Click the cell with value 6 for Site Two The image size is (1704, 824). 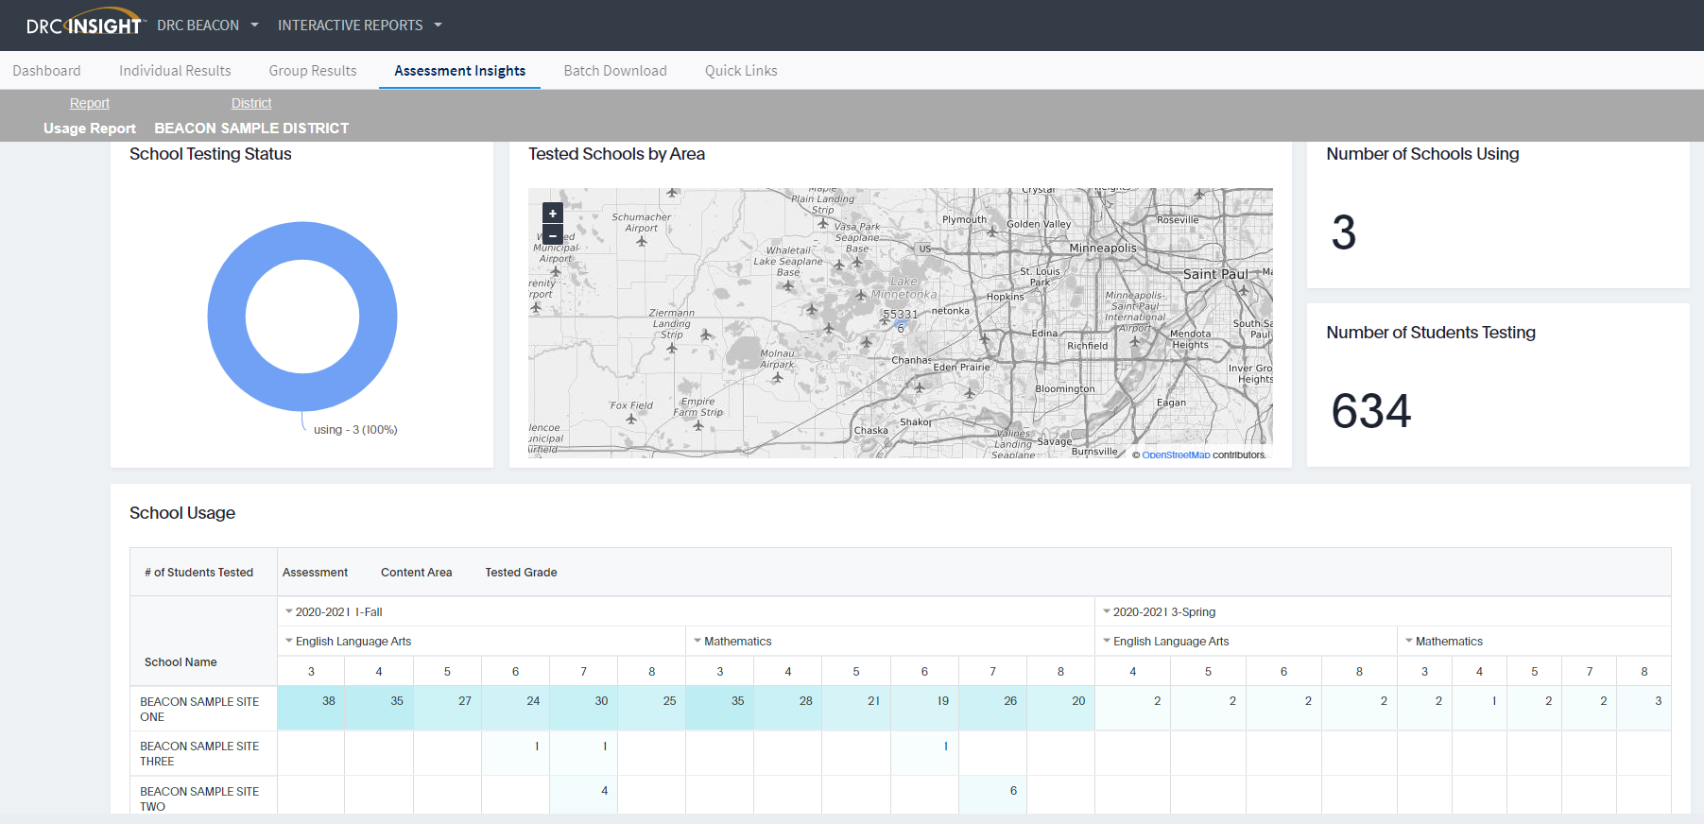(992, 795)
